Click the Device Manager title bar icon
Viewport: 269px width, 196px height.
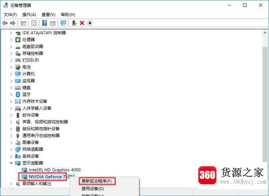click(x=6, y=5)
